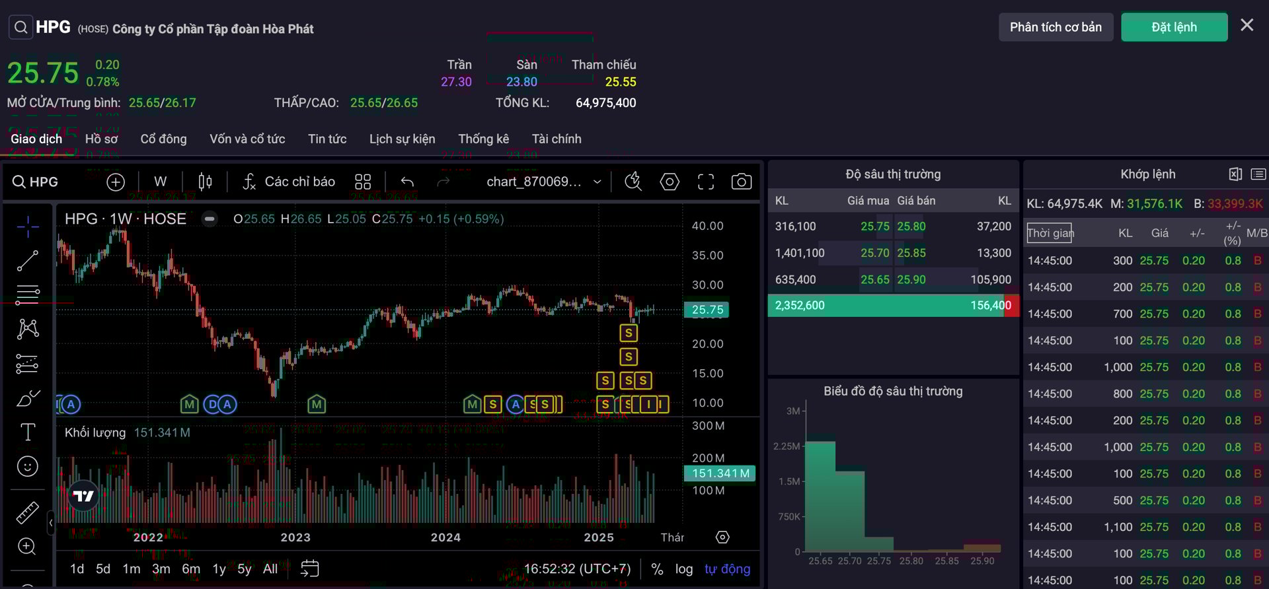
Task: Set chart range to 1y
Action: tap(219, 569)
